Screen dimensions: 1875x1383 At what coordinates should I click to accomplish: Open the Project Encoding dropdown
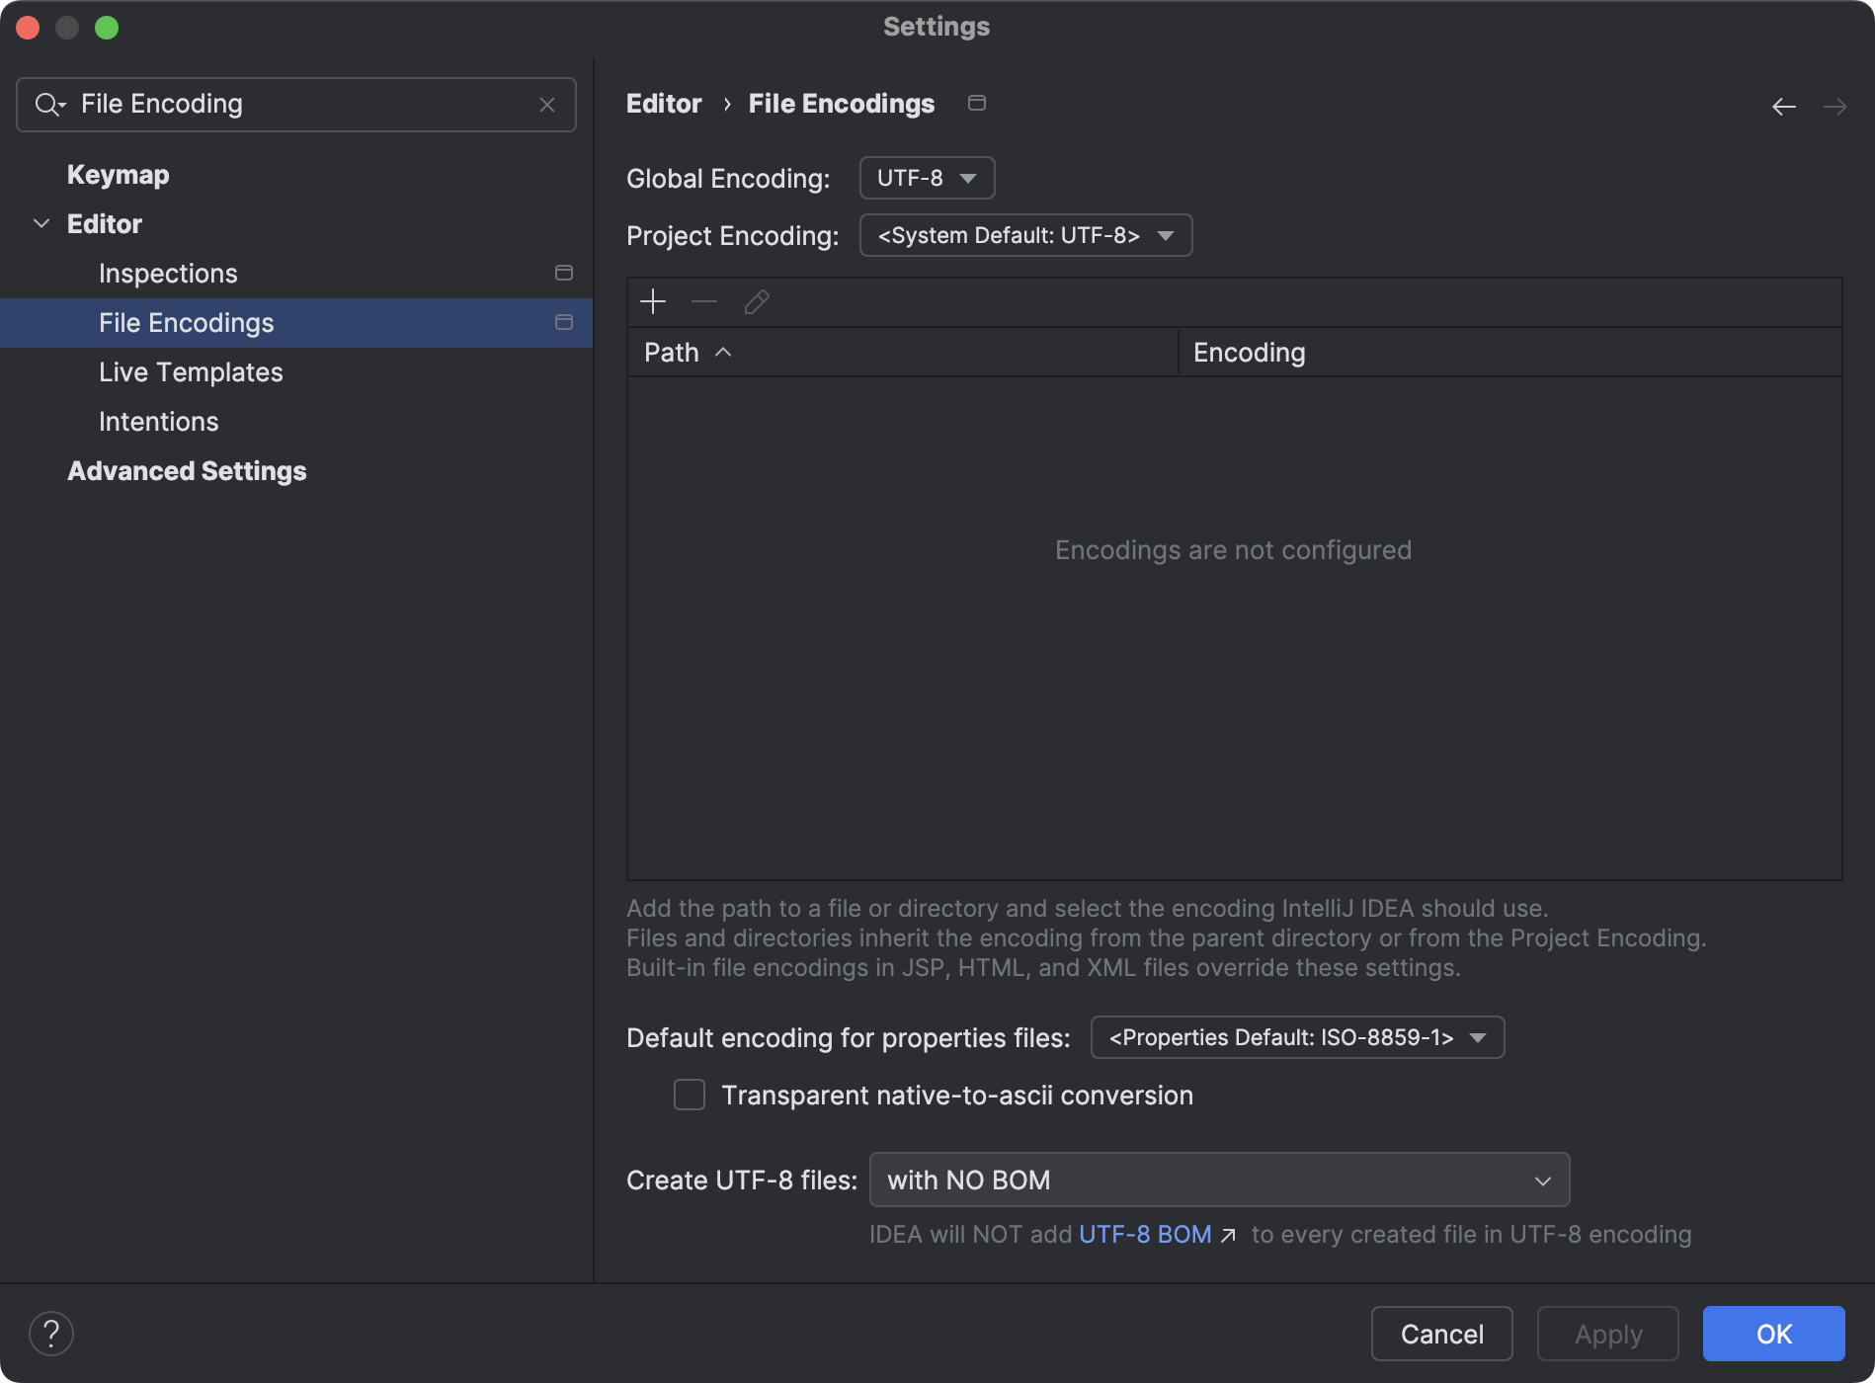(1024, 235)
